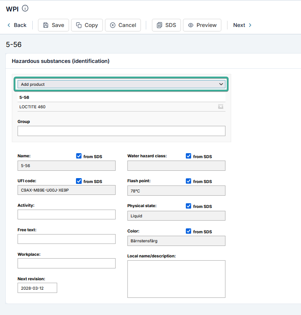Cancel editing the WPI
The image size is (301, 315).
[x=123, y=25]
